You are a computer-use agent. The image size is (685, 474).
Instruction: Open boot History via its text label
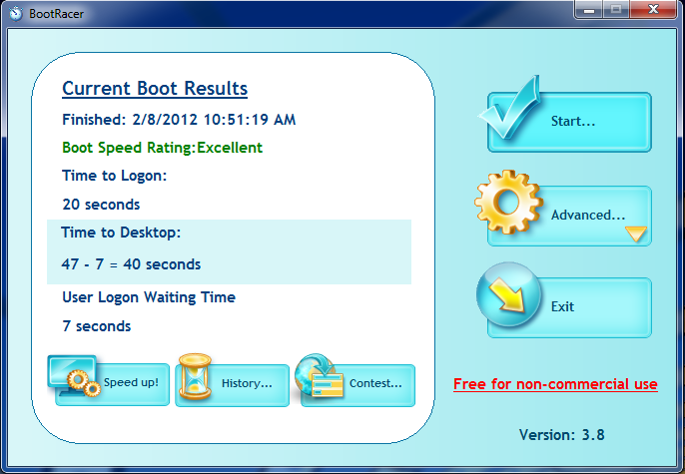point(247,383)
